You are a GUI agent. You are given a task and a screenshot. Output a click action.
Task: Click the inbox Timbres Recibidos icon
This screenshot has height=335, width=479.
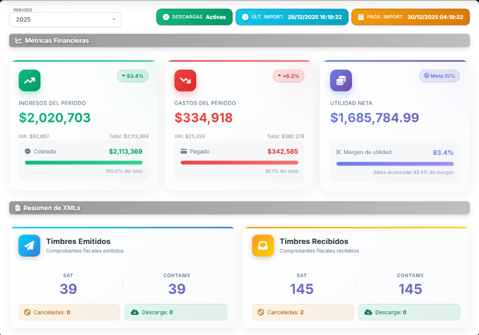coord(263,246)
